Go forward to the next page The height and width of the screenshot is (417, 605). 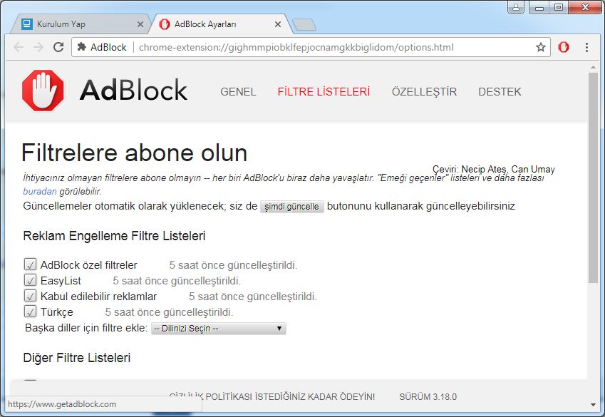[x=38, y=47]
